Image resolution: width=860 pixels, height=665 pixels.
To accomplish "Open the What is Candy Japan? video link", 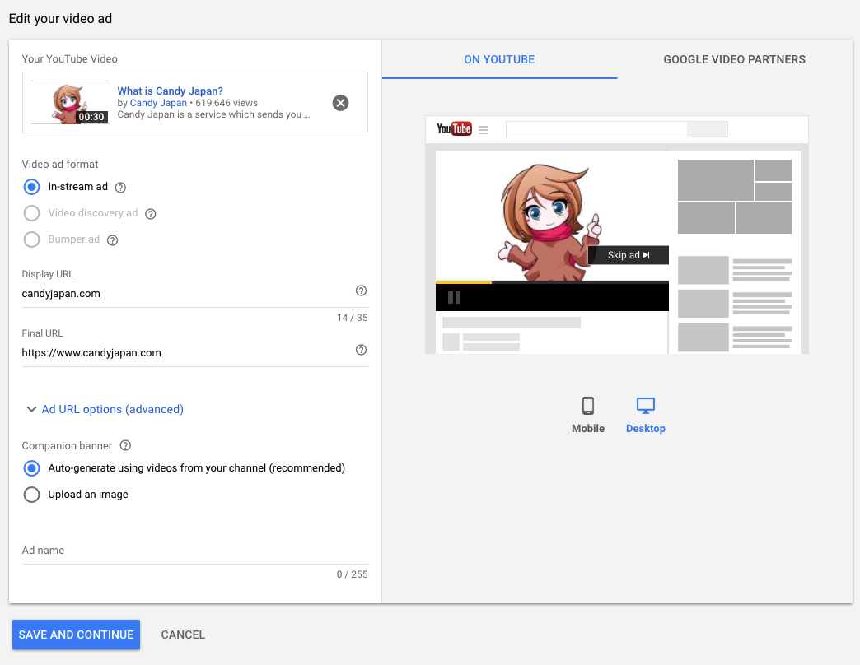I will (x=170, y=91).
